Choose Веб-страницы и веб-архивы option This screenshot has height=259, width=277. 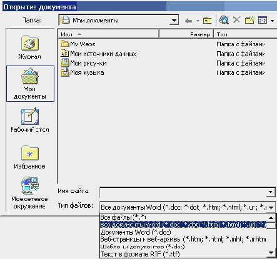click(x=183, y=239)
